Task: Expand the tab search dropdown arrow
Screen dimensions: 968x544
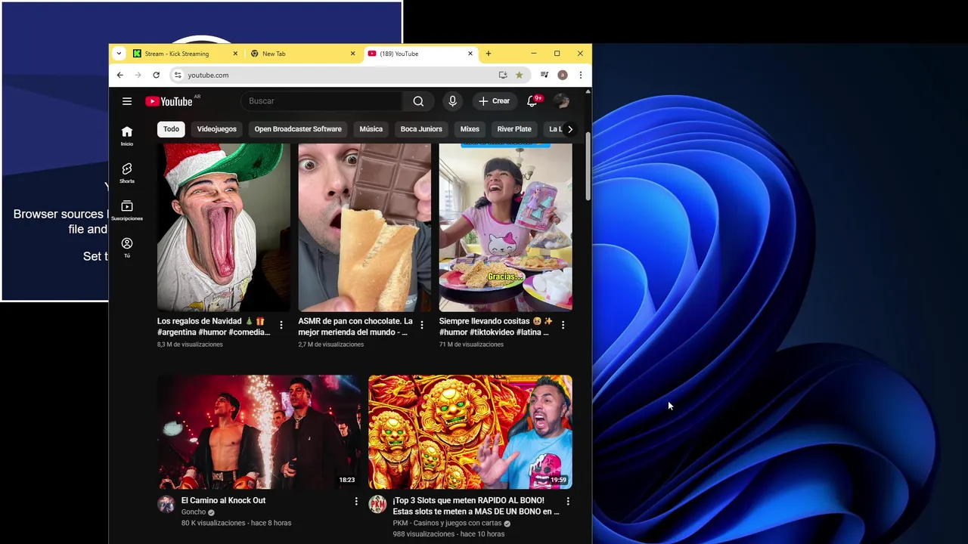Action: [119, 54]
